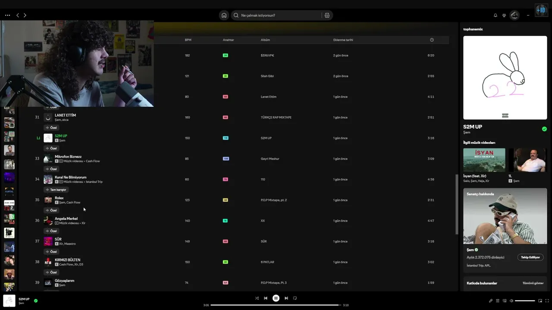Open the lyrics microphone icon

pos(491,301)
